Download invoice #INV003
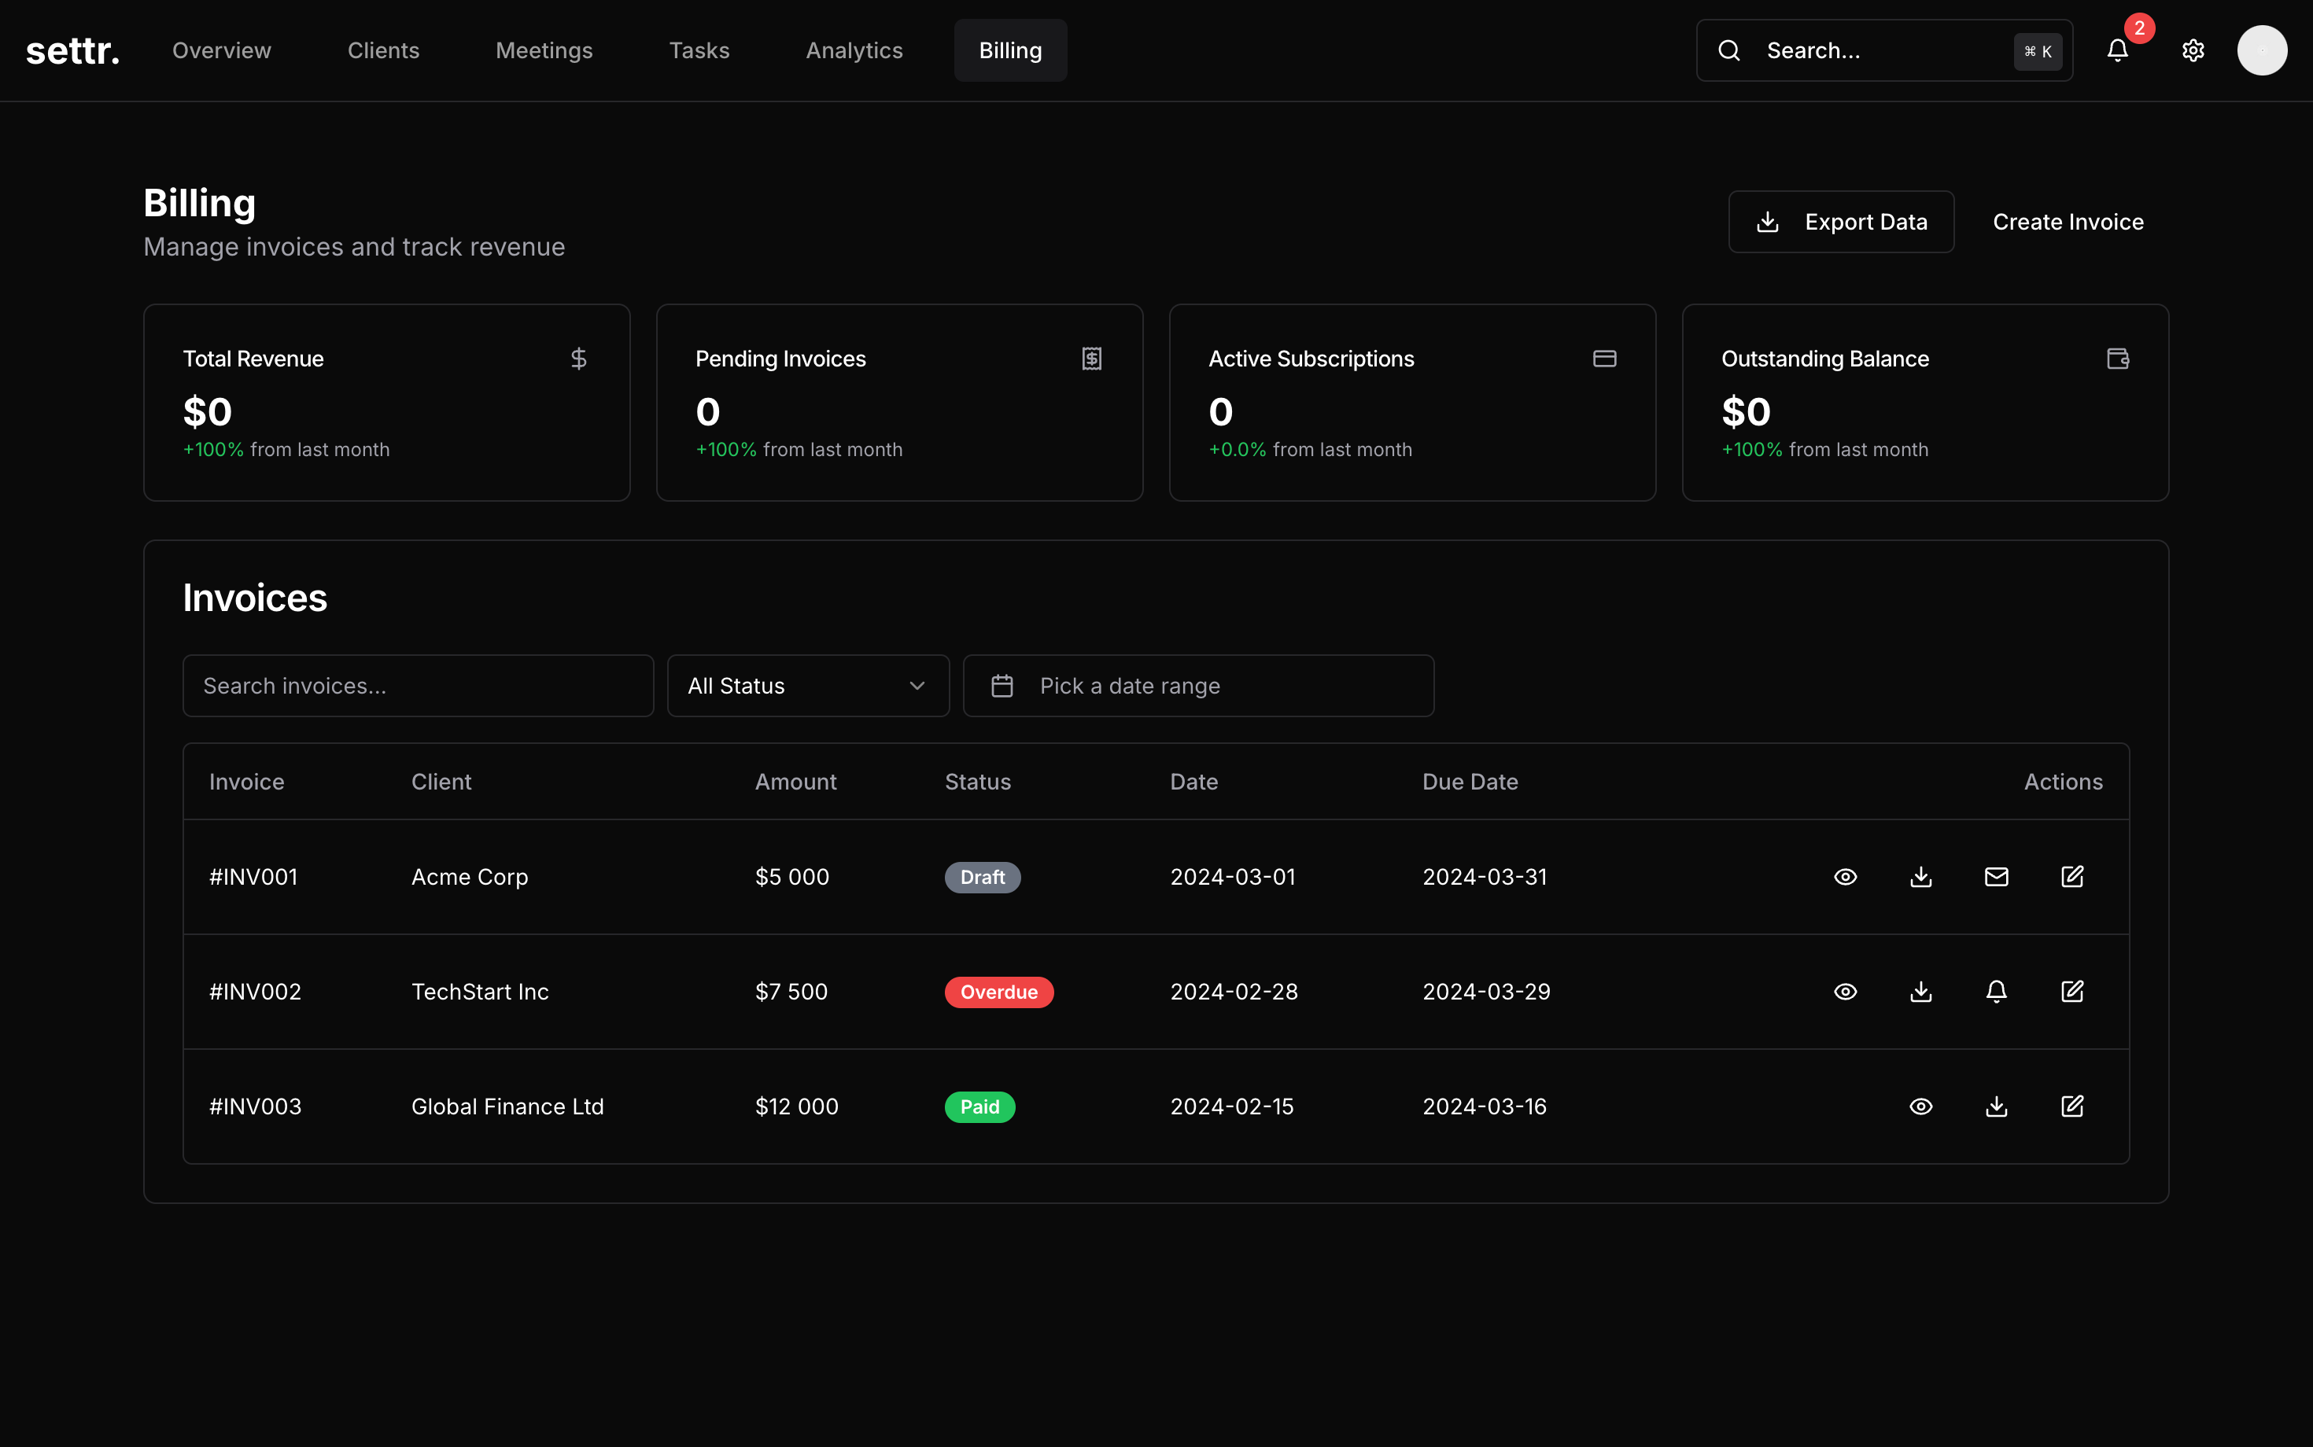Screen dimensions: 2313x1447 tap(1996, 1106)
